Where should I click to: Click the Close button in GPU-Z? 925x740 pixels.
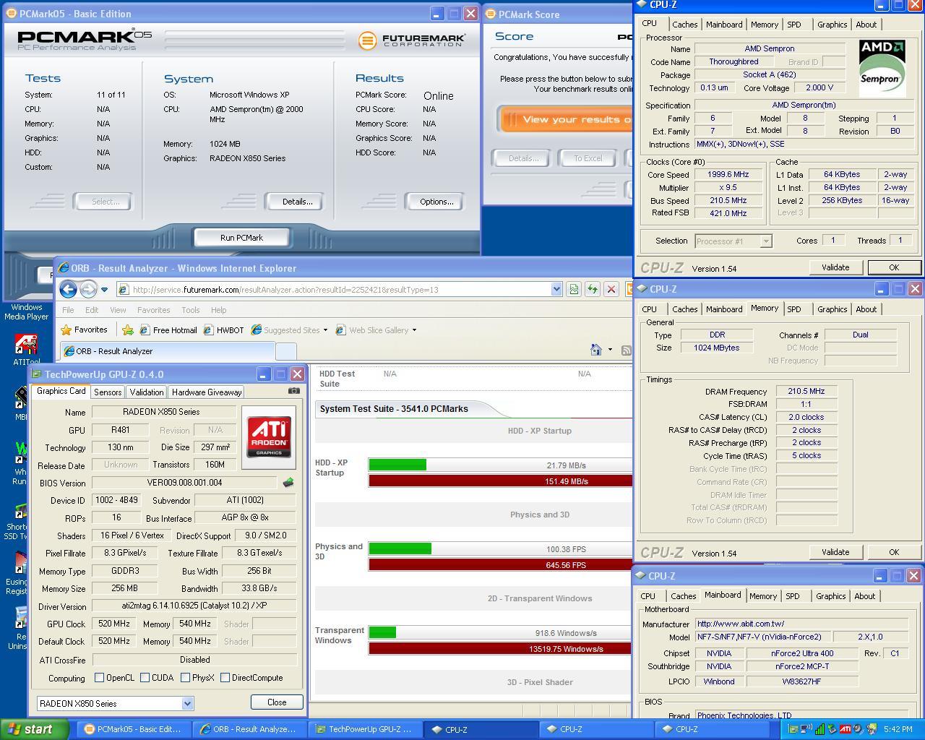[x=277, y=702]
